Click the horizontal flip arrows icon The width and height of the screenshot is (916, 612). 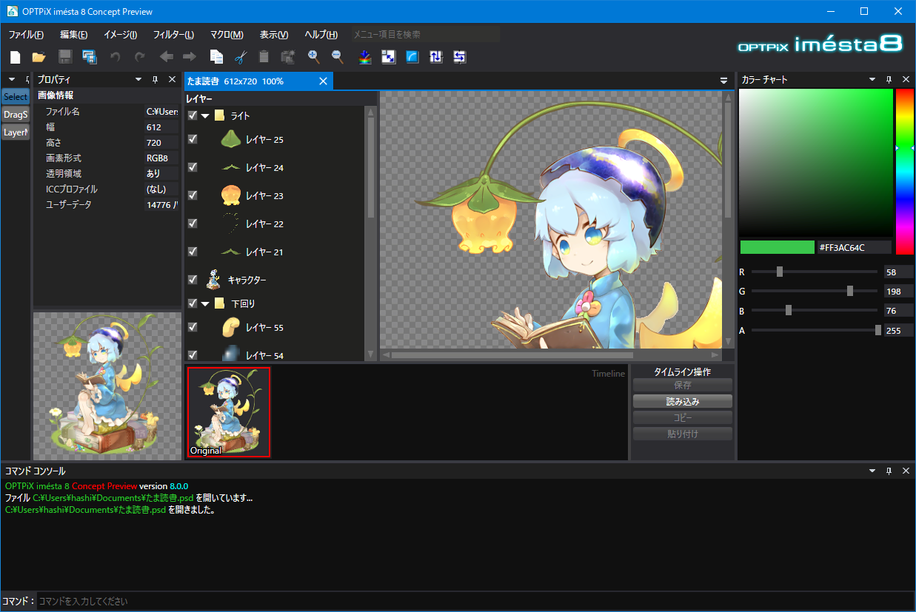460,57
